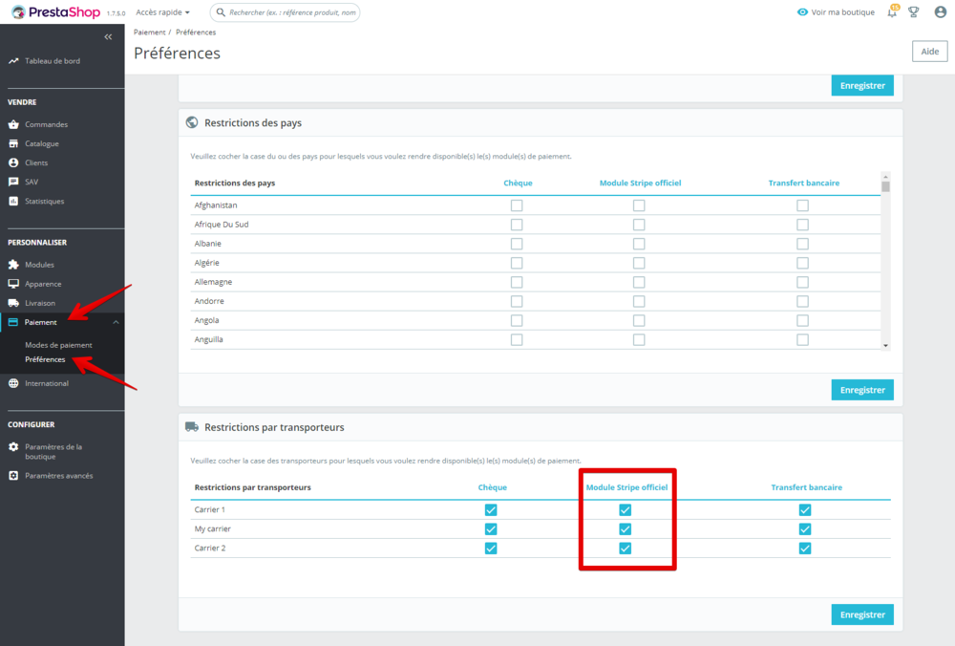The width and height of the screenshot is (955, 646).
Task: Click the Paiement credit card icon
Action: pyautogui.click(x=13, y=322)
